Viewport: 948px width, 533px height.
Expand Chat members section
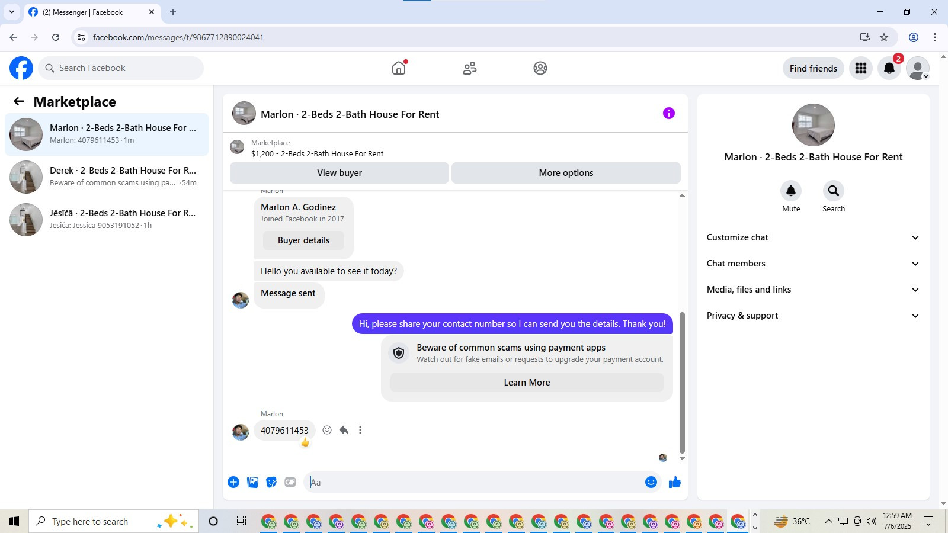813,264
